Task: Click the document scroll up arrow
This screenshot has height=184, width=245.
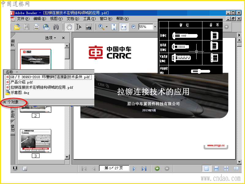Action: click(x=239, y=40)
